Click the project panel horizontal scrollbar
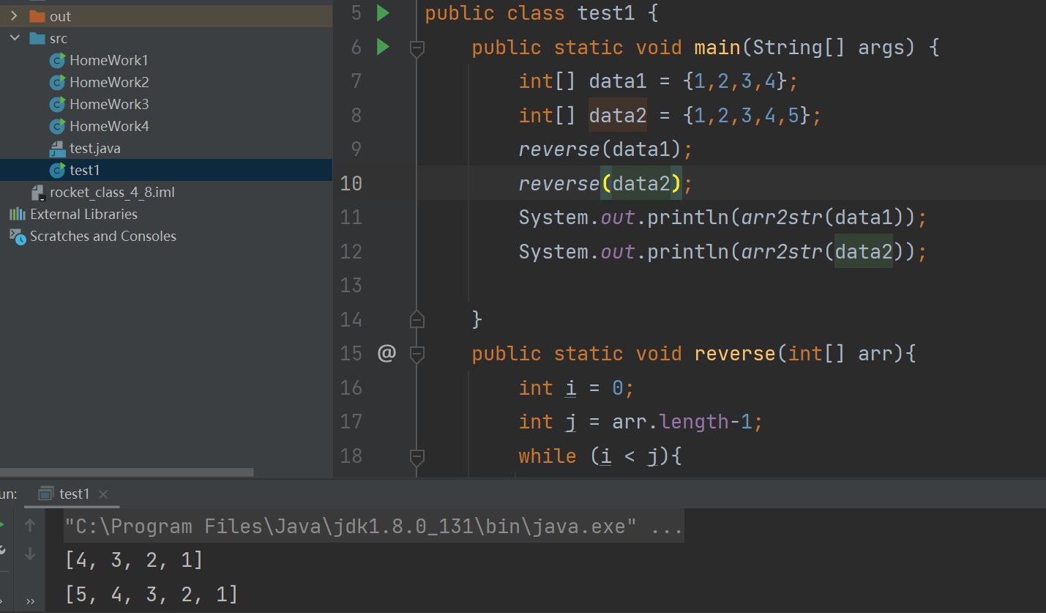Screen dimensions: 1046x613 (127, 473)
